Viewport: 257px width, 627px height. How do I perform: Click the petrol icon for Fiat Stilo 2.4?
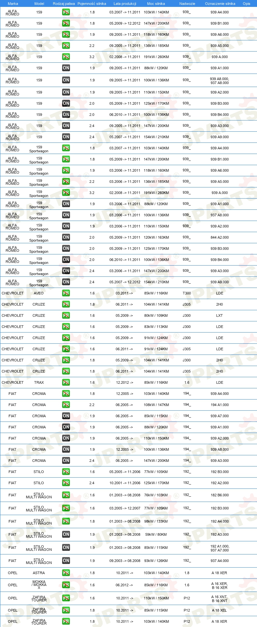[x=66, y=483]
